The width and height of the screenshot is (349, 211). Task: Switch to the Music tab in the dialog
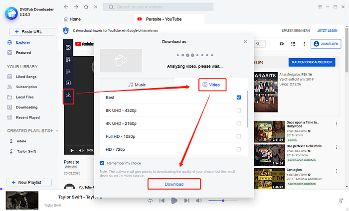pos(137,85)
